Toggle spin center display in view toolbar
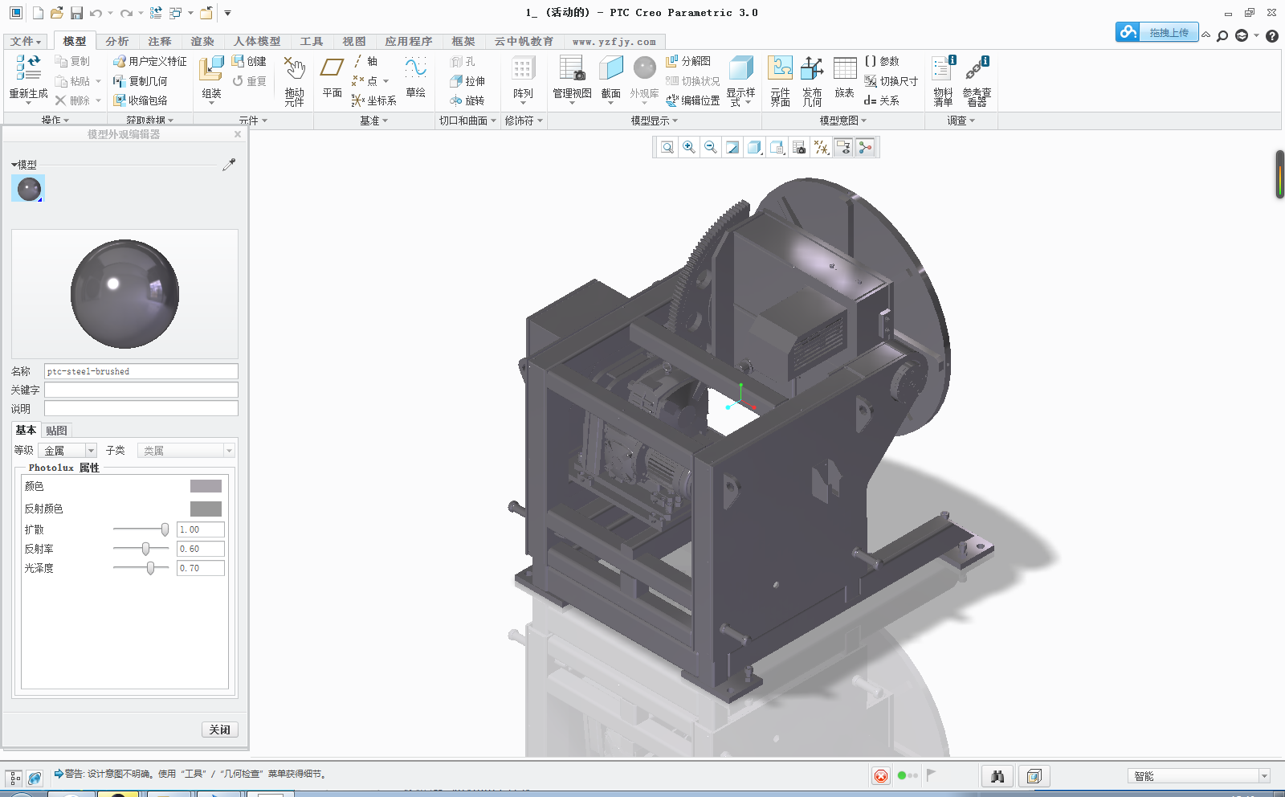The width and height of the screenshot is (1285, 797). 865,147
